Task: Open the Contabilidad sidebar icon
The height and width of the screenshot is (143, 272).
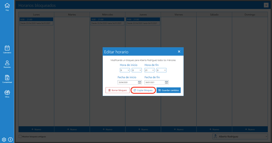Action: click(7, 79)
